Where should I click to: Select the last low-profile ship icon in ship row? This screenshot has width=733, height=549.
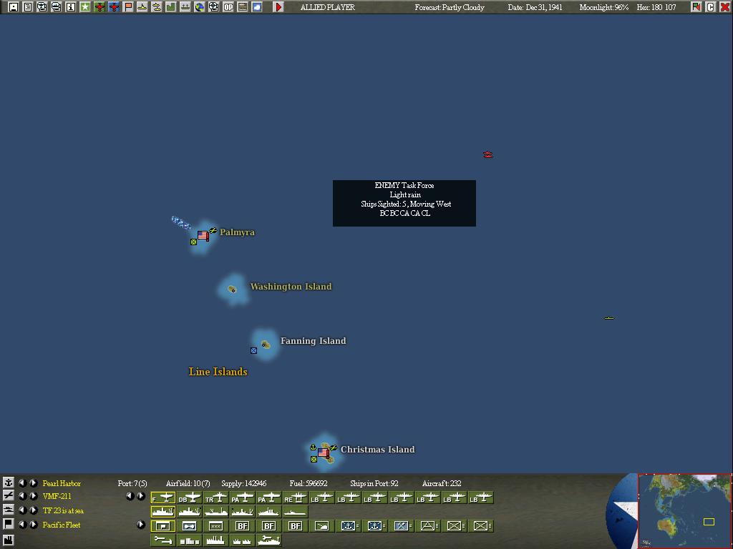[296, 512]
